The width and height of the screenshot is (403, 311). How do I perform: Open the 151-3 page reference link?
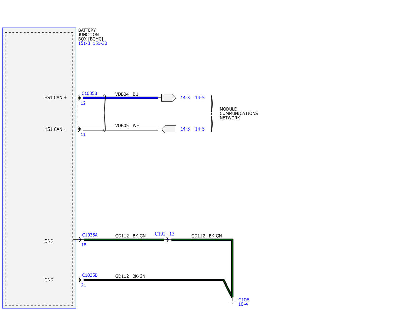[84, 43]
